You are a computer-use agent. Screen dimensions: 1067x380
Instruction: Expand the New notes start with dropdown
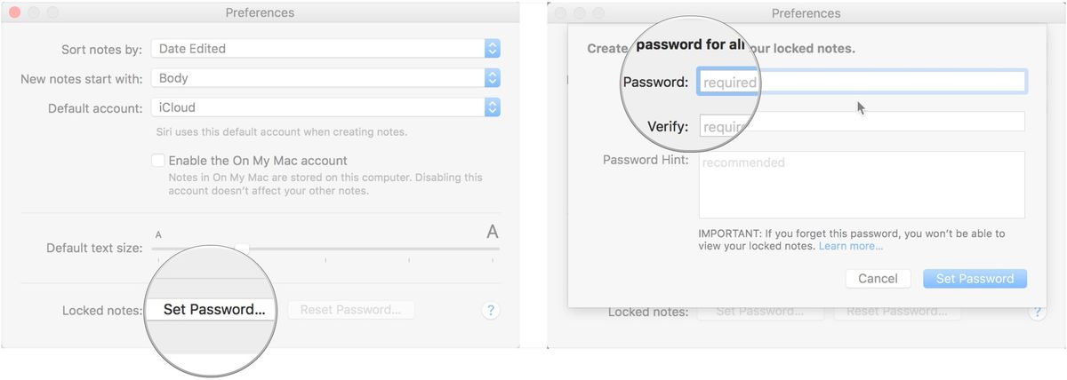pyautogui.click(x=325, y=78)
